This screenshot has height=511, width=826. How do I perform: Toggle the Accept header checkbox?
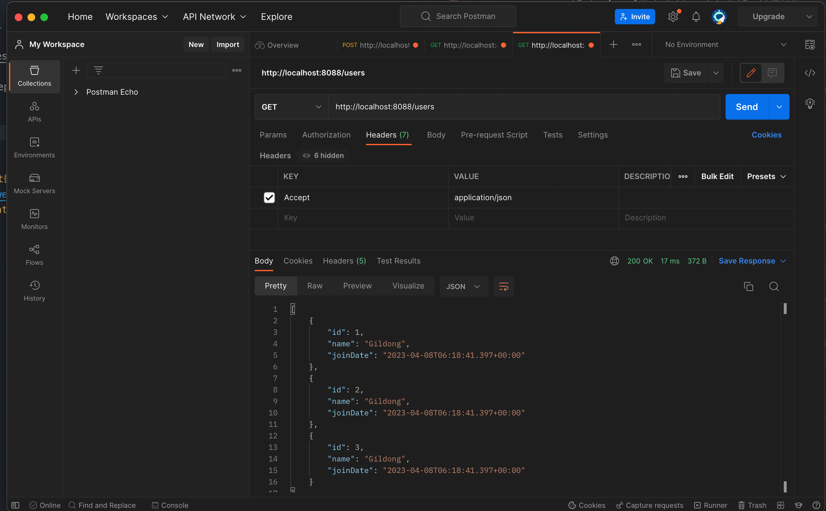(x=270, y=197)
